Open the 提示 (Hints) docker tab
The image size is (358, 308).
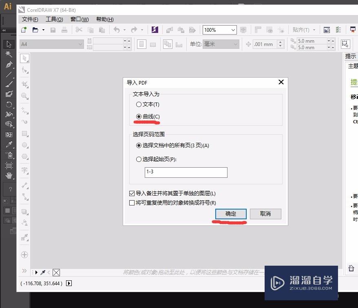coord(351,56)
